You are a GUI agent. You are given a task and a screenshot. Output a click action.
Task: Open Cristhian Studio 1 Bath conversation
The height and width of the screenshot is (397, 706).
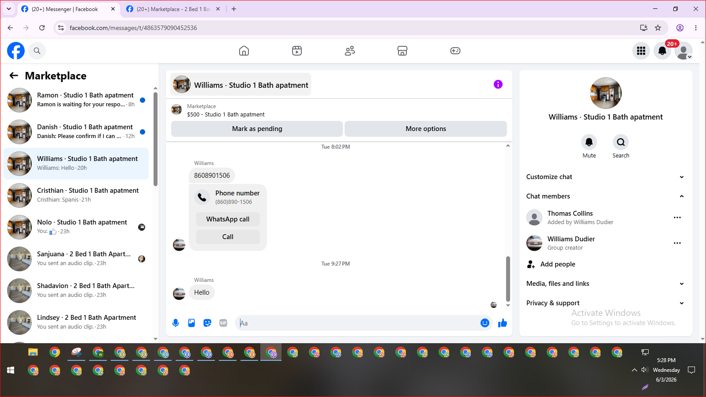76,195
